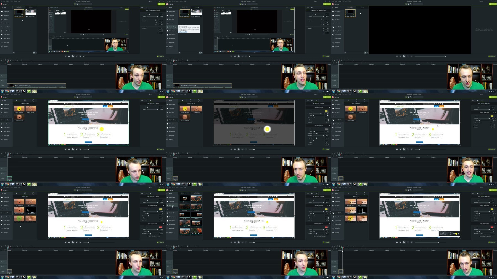
Task: Switch Media Bin to list view in empty-canvas frame
Action: click(368, 52)
